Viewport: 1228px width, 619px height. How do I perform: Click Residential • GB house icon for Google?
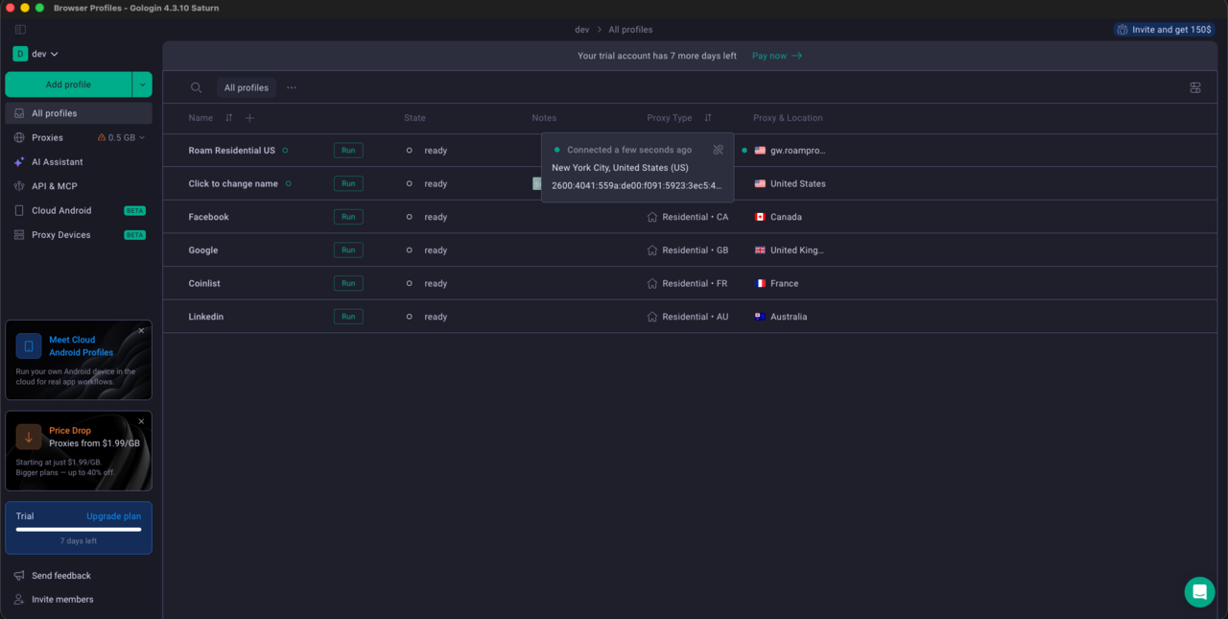(652, 250)
